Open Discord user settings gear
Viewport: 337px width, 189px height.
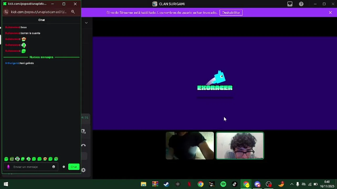[x=83, y=170]
